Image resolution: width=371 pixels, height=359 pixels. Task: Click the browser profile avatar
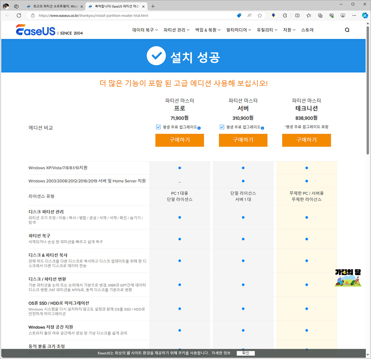pos(6,6)
